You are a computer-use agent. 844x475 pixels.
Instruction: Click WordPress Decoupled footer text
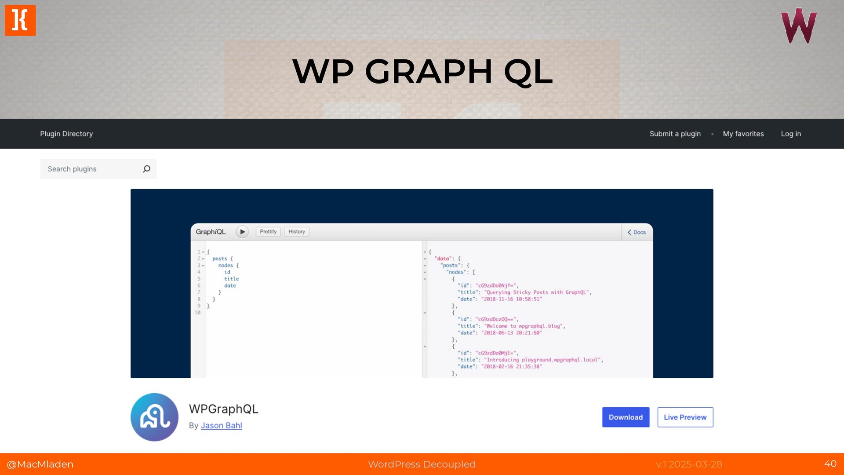[x=422, y=464]
